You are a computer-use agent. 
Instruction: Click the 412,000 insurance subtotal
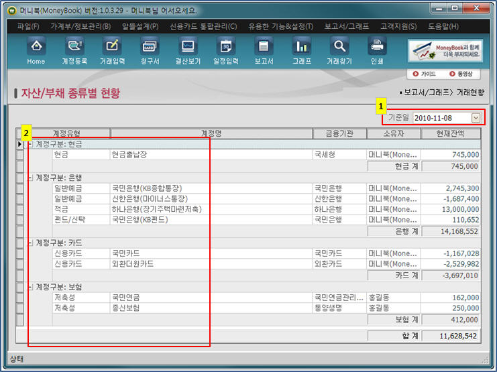tap(451, 320)
